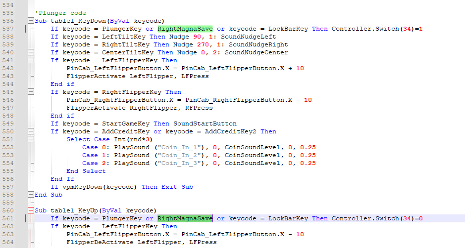This screenshot has width=465, height=248.
Task: Click Controller.Switch(34)=0 on line 561
Action: (x=377, y=218)
